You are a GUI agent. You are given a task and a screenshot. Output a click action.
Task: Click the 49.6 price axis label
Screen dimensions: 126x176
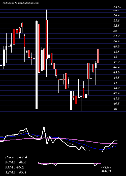[116, 47]
